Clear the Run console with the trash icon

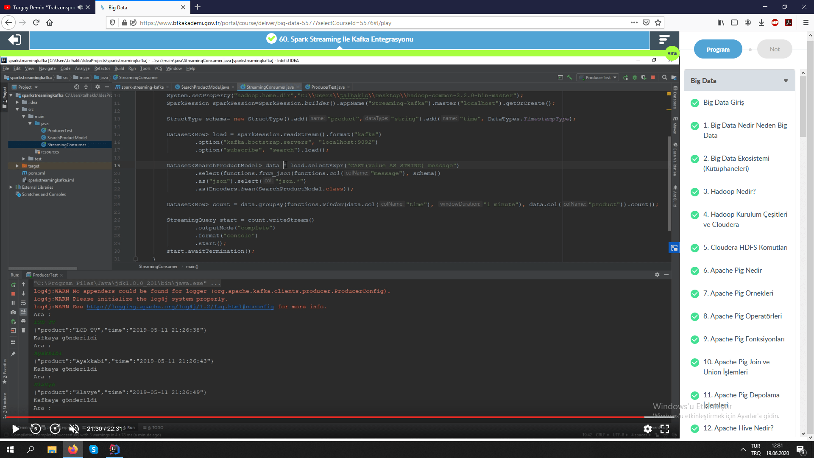pos(23,330)
